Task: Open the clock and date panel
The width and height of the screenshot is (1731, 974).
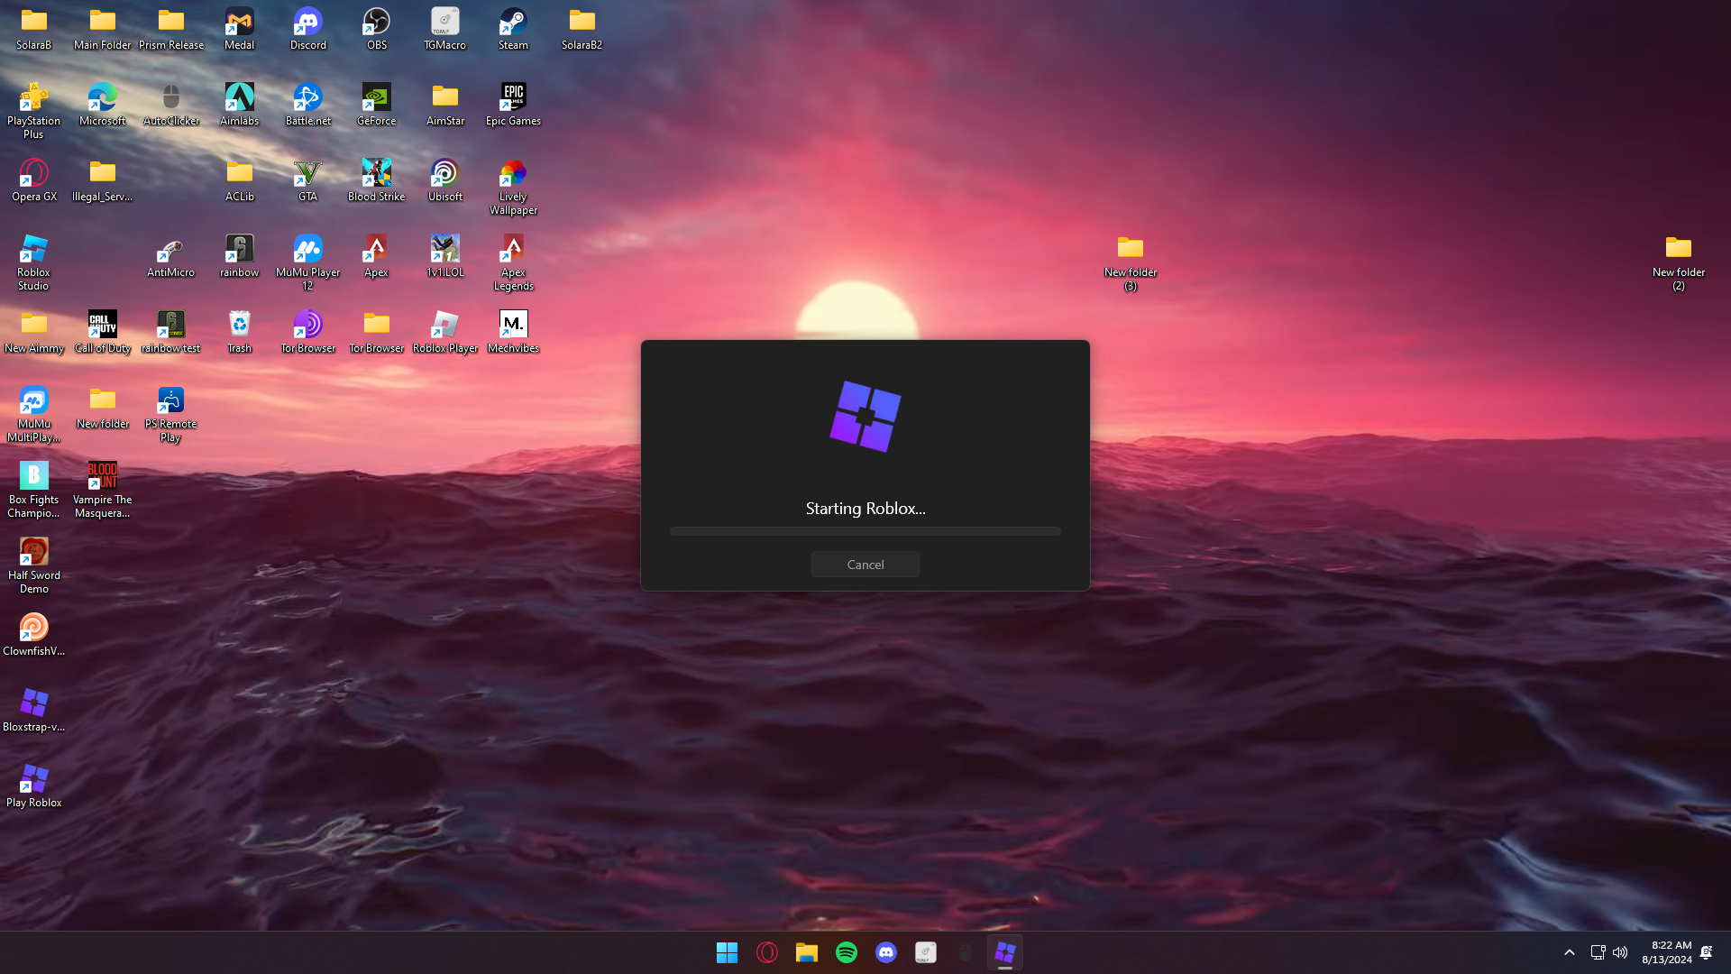Action: click(x=1666, y=952)
